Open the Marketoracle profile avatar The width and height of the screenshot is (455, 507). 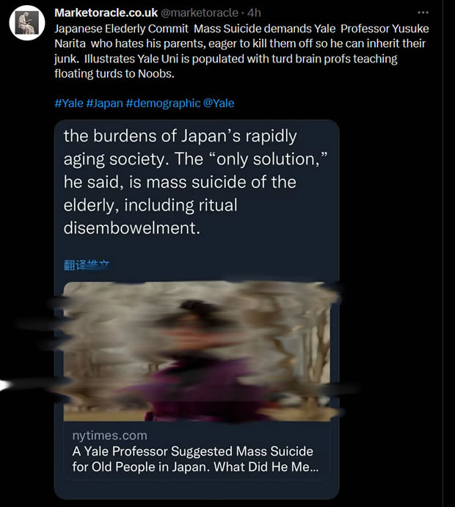(27, 23)
